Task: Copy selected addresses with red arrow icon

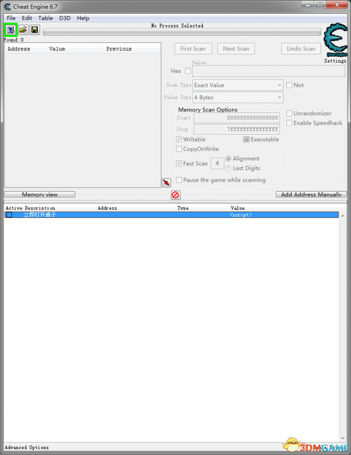Action: [166, 183]
